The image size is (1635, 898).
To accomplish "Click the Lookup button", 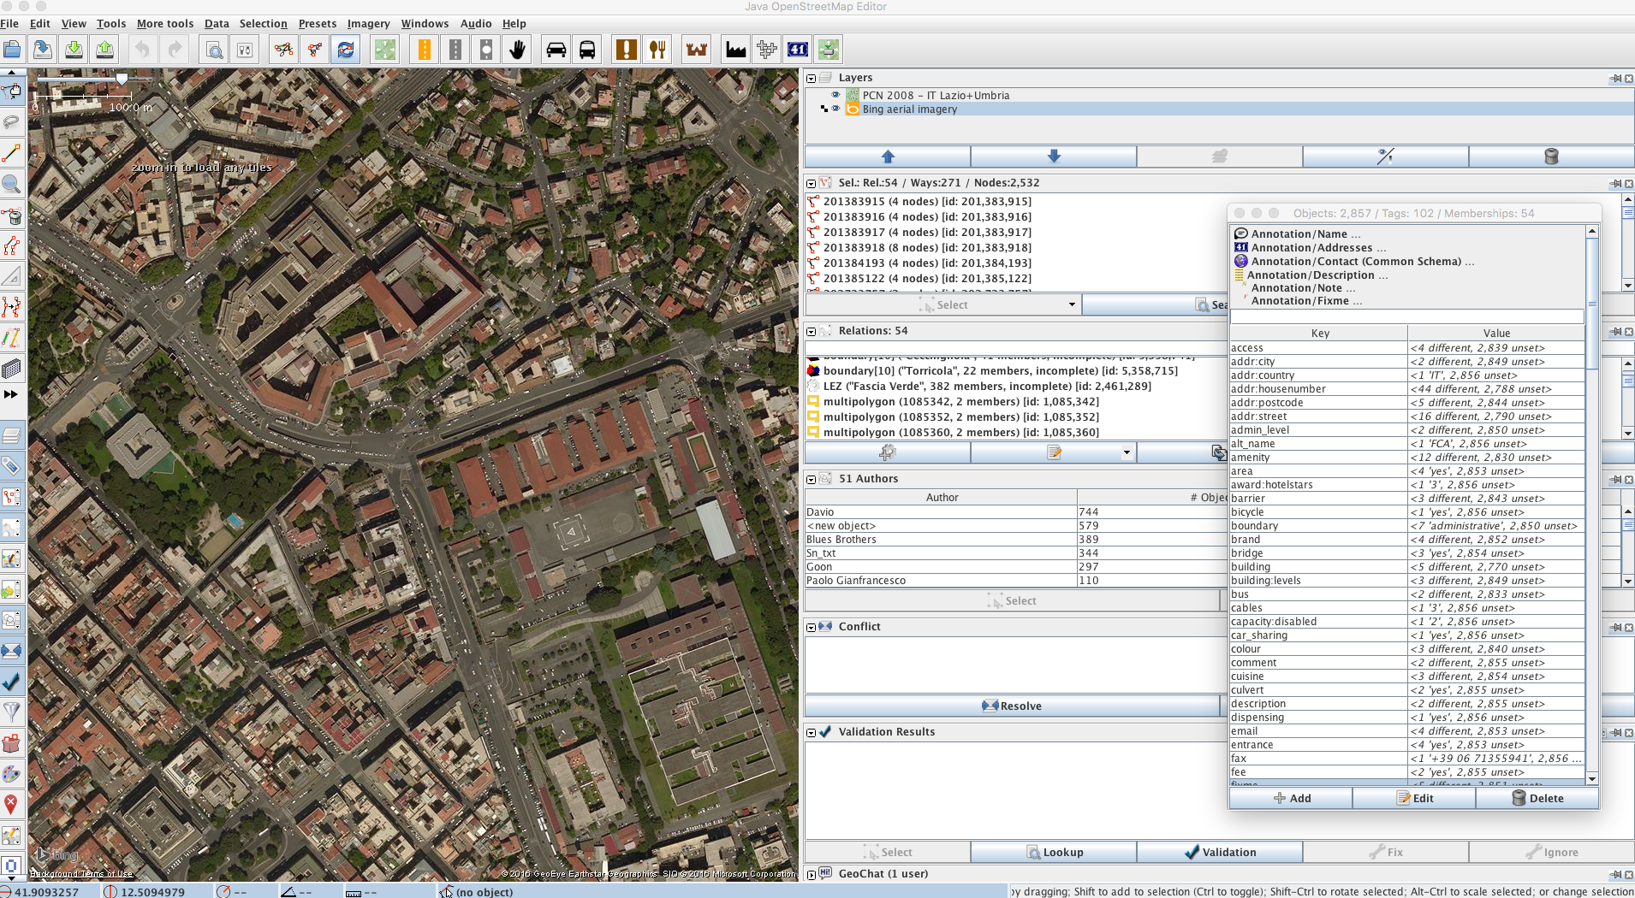I will pyautogui.click(x=1054, y=852).
